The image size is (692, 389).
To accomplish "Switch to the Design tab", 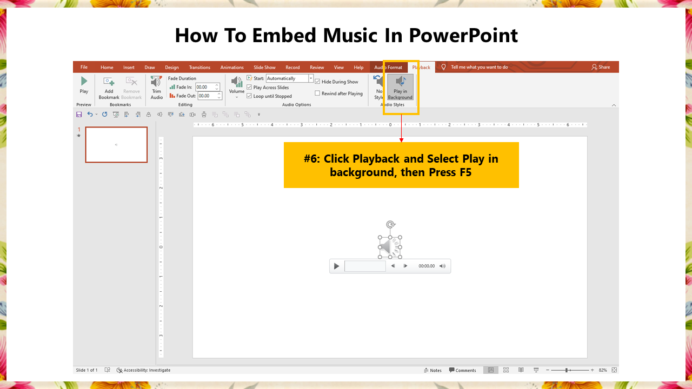I will pyautogui.click(x=172, y=68).
